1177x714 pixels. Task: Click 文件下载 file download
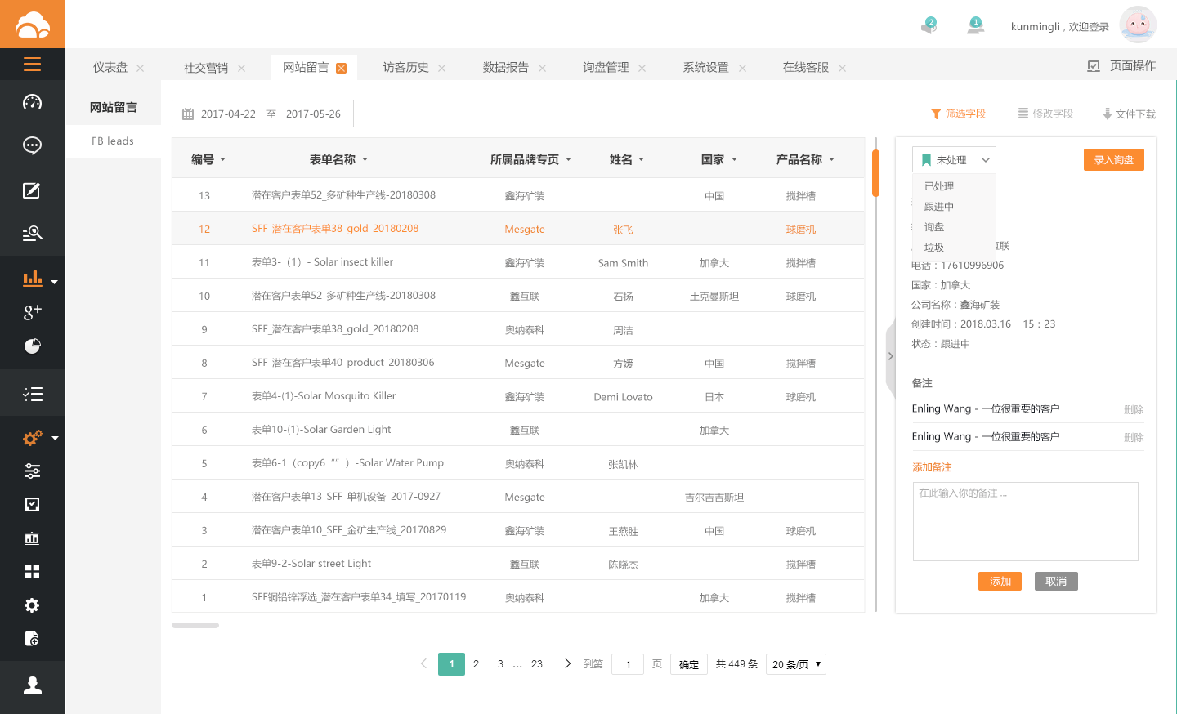tap(1129, 114)
